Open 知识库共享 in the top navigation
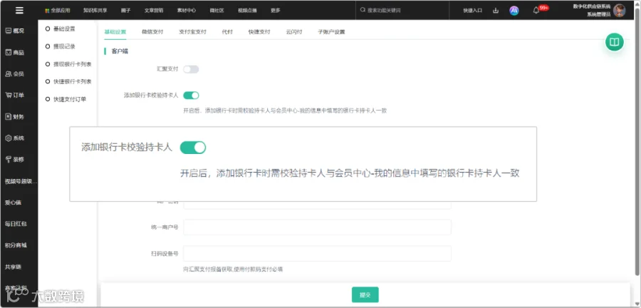This screenshot has width=641, height=308. click(95, 11)
